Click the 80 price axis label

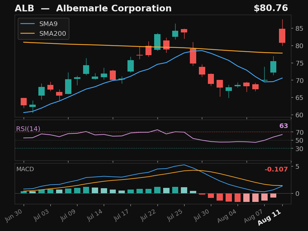(x=299, y=46)
